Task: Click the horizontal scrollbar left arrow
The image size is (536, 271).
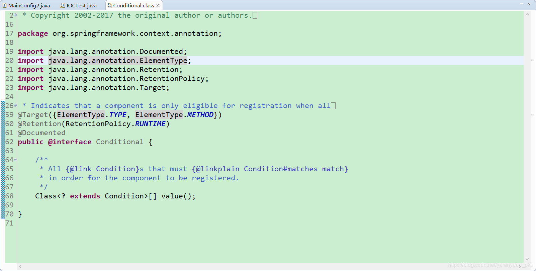Action: pos(20,266)
